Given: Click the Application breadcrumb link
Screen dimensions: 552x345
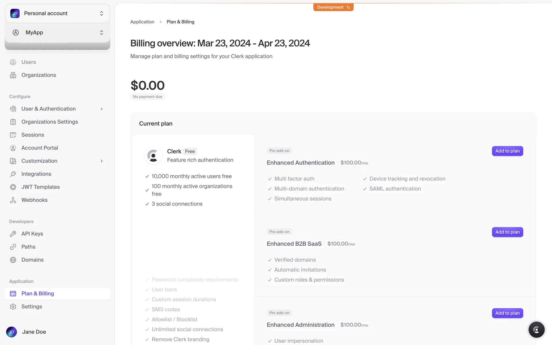Looking at the screenshot, I should coord(142,22).
